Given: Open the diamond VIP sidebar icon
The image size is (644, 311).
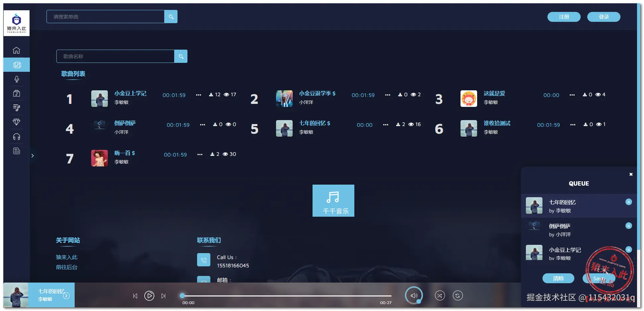Looking at the screenshot, I should point(17,122).
